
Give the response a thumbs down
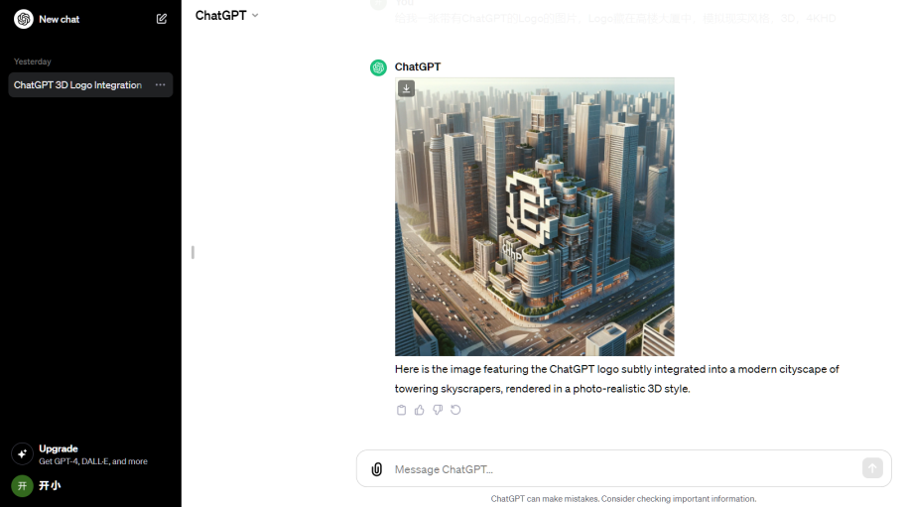click(x=438, y=410)
